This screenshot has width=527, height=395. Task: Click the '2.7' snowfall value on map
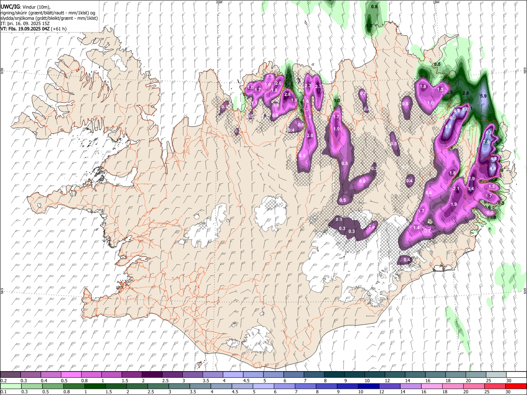318,86
